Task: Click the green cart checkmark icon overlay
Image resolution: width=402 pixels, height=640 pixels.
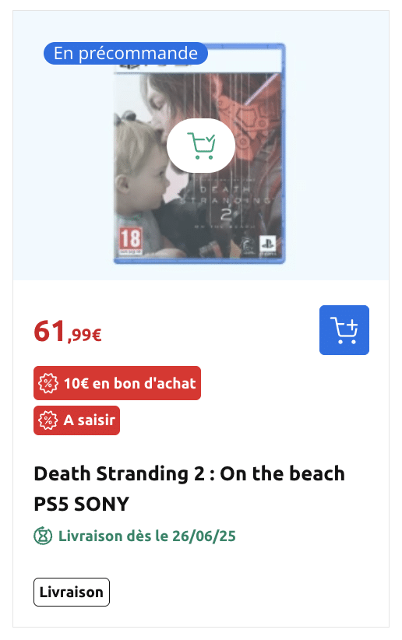Action: [201, 146]
